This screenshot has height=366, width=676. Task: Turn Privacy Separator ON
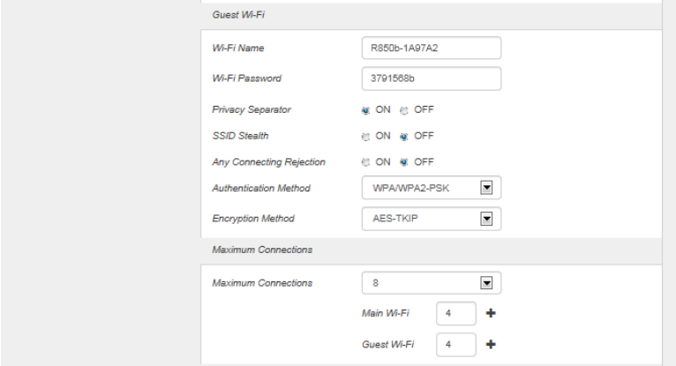click(x=366, y=110)
